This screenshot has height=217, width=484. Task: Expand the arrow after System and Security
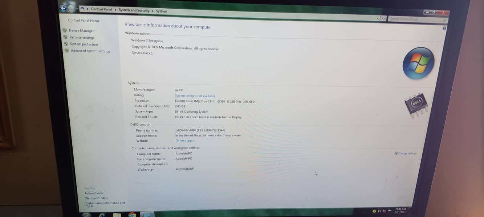[153, 11]
